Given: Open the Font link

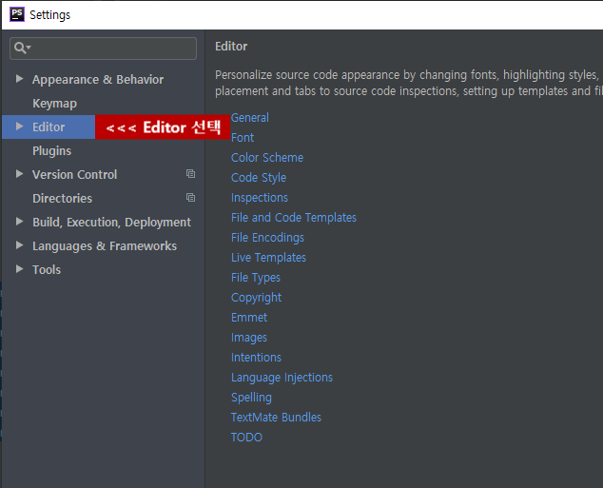Looking at the screenshot, I should [243, 138].
